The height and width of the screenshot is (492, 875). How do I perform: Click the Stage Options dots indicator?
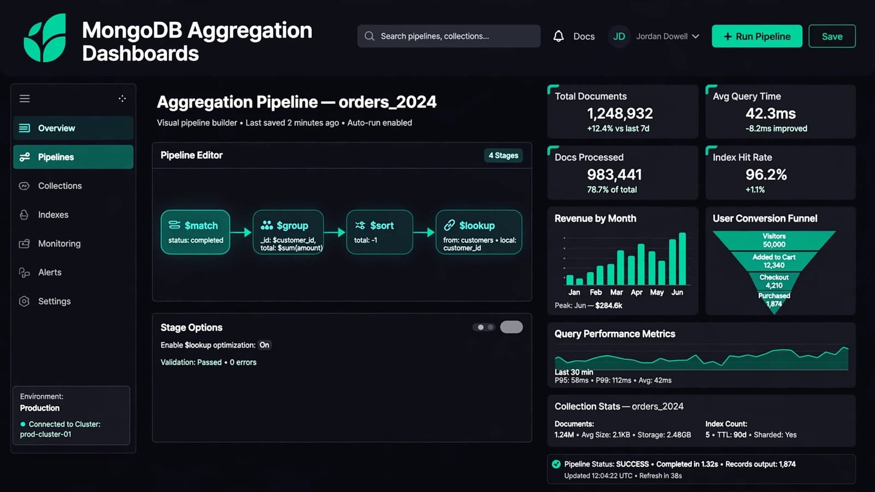484,327
